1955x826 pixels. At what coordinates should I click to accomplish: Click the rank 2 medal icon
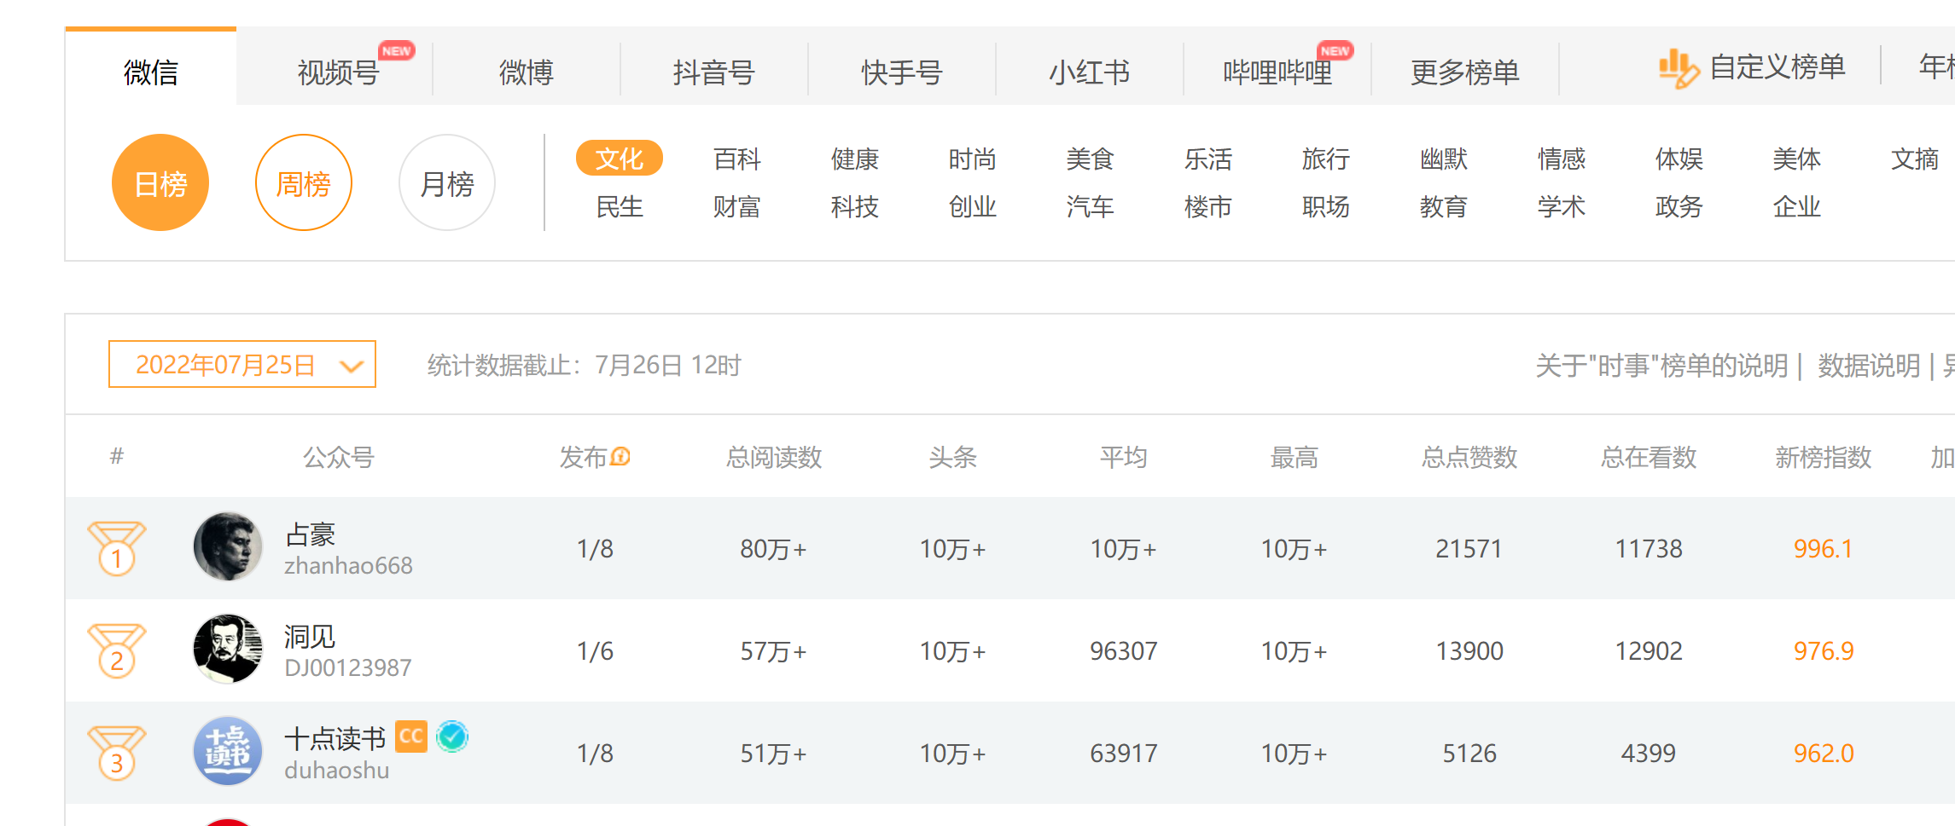coord(117,650)
